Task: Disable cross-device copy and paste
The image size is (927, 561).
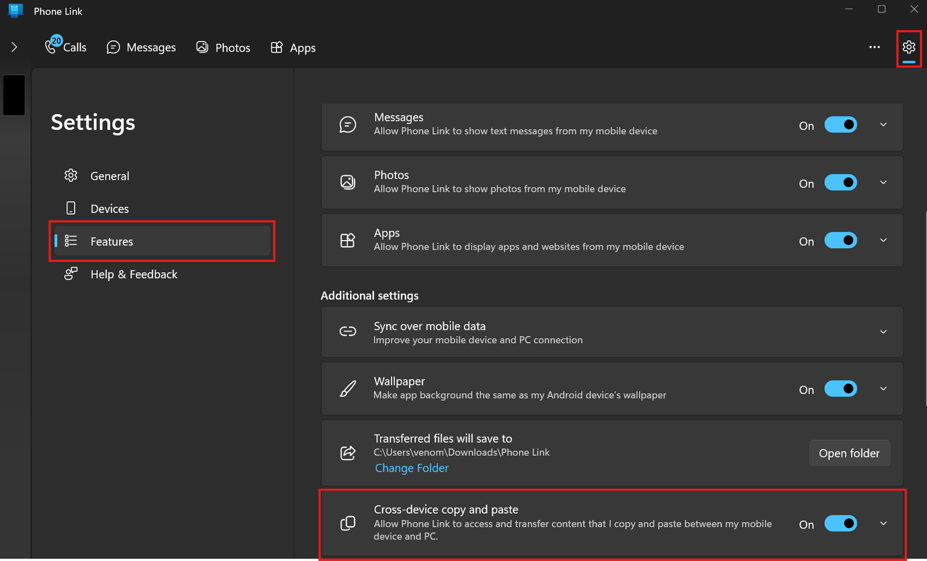Action: click(840, 523)
